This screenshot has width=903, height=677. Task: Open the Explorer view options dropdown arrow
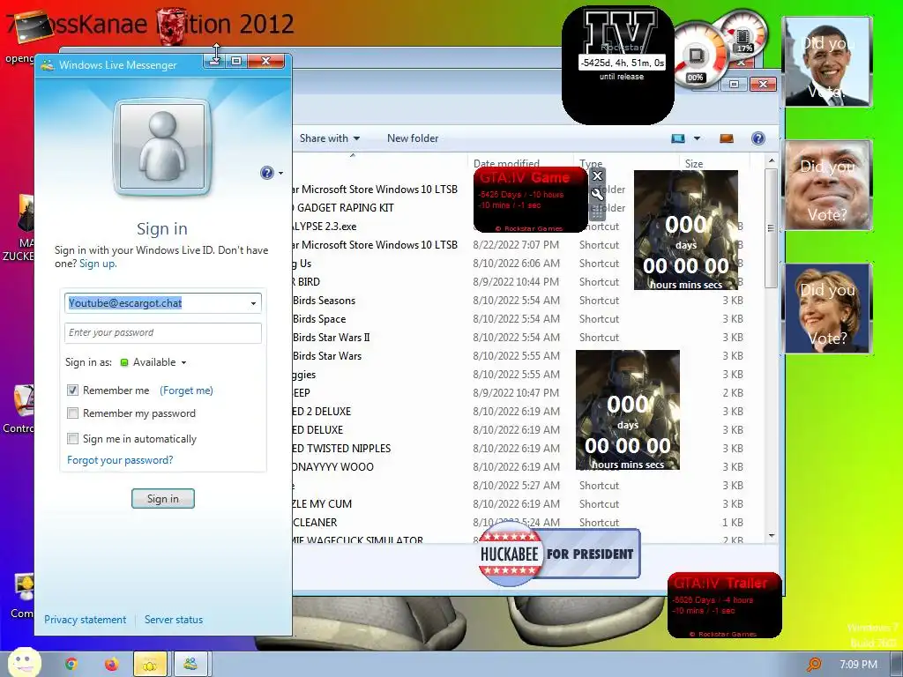coord(697,138)
